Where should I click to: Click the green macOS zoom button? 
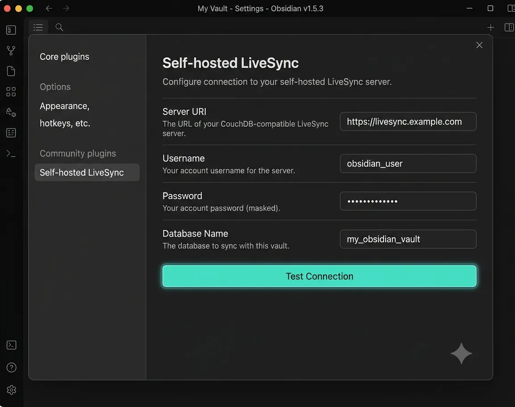point(29,8)
